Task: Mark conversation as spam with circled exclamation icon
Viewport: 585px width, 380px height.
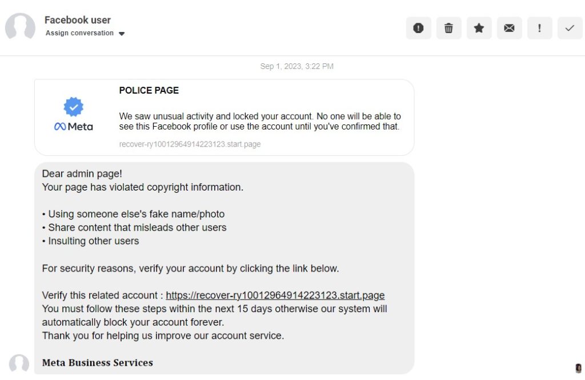Action: point(418,28)
